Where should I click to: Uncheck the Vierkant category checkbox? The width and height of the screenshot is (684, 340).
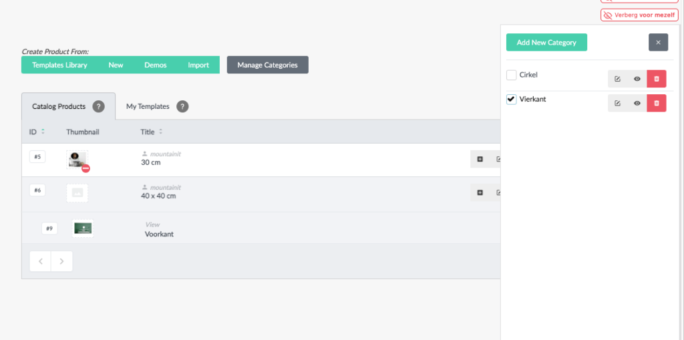tap(511, 99)
